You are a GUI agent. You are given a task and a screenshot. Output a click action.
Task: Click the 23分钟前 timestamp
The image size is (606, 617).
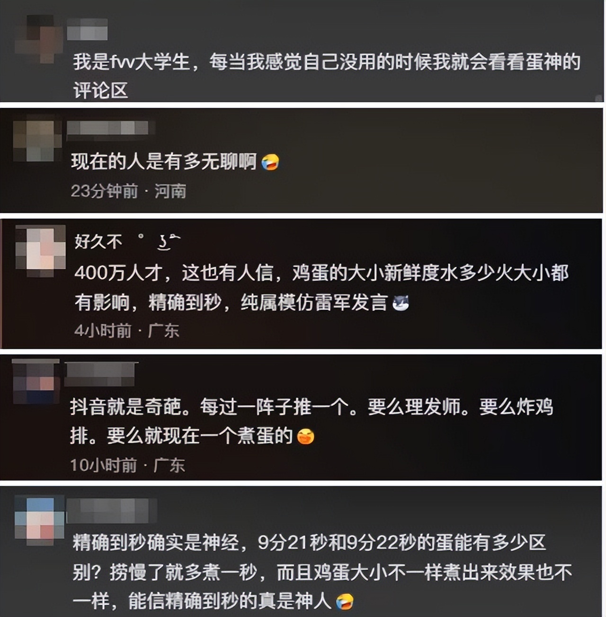104,191
